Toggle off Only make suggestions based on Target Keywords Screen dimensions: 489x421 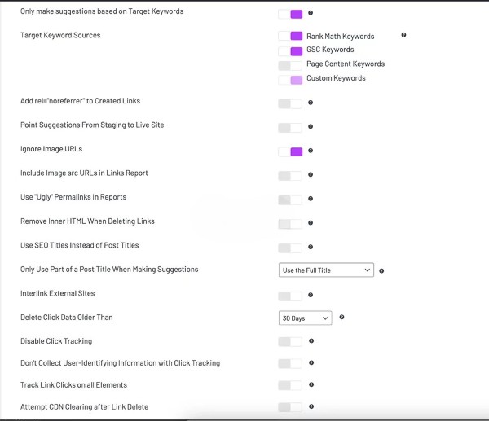290,14
